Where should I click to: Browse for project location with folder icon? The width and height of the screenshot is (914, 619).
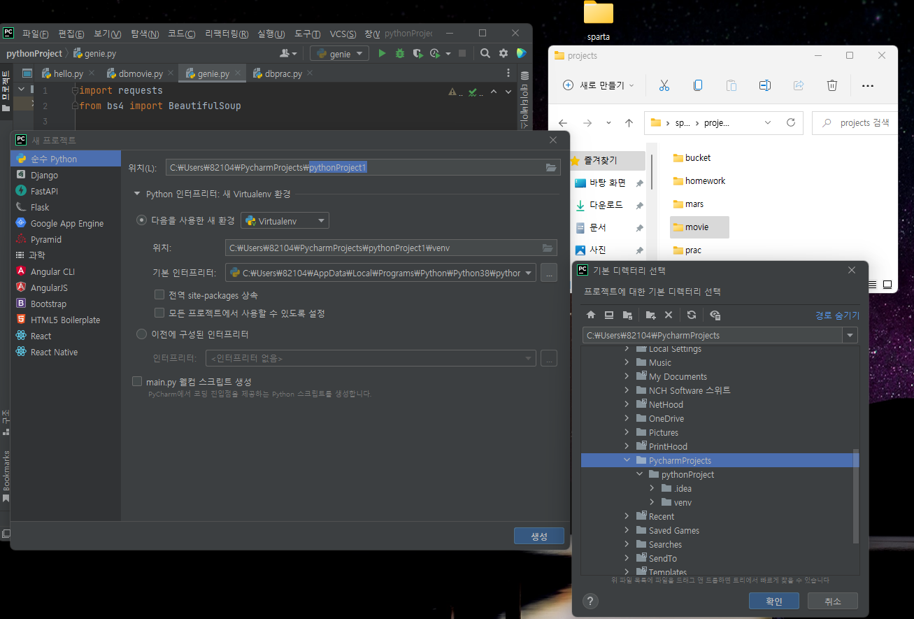(551, 167)
